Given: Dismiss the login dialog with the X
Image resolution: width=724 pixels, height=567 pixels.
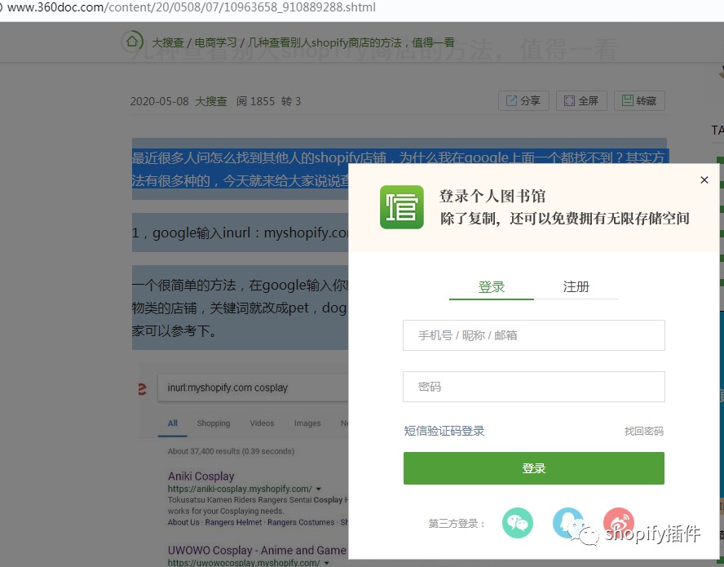Looking at the screenshot, I should pos(704,179).
